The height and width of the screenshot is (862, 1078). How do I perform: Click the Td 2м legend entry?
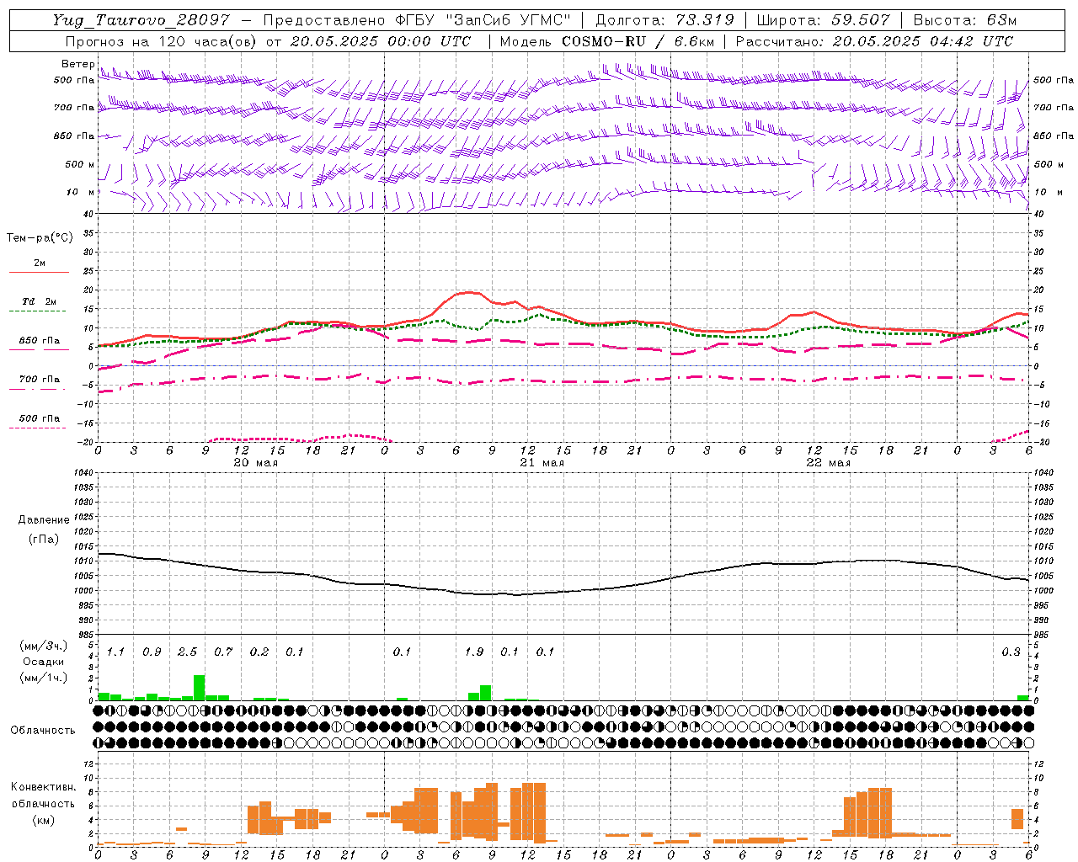(39, 301)
